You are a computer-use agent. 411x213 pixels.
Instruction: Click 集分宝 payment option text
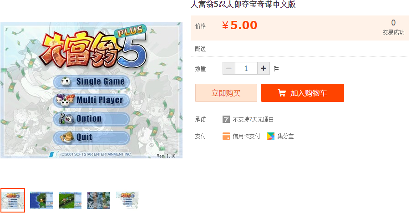coord(285,136)
